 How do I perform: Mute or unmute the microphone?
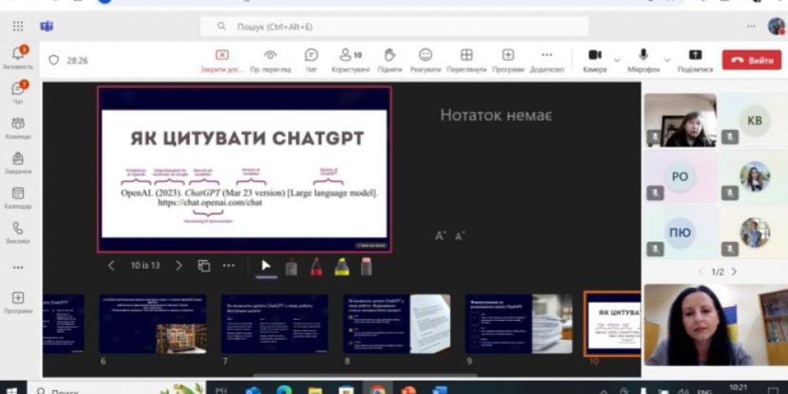[643, 59]
